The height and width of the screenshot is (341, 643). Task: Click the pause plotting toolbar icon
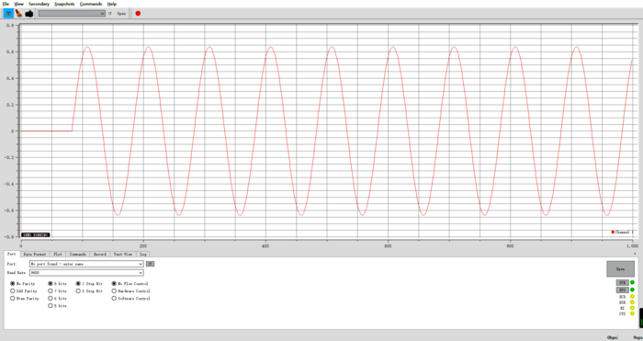pyautogui.click(x=8, y=14)
